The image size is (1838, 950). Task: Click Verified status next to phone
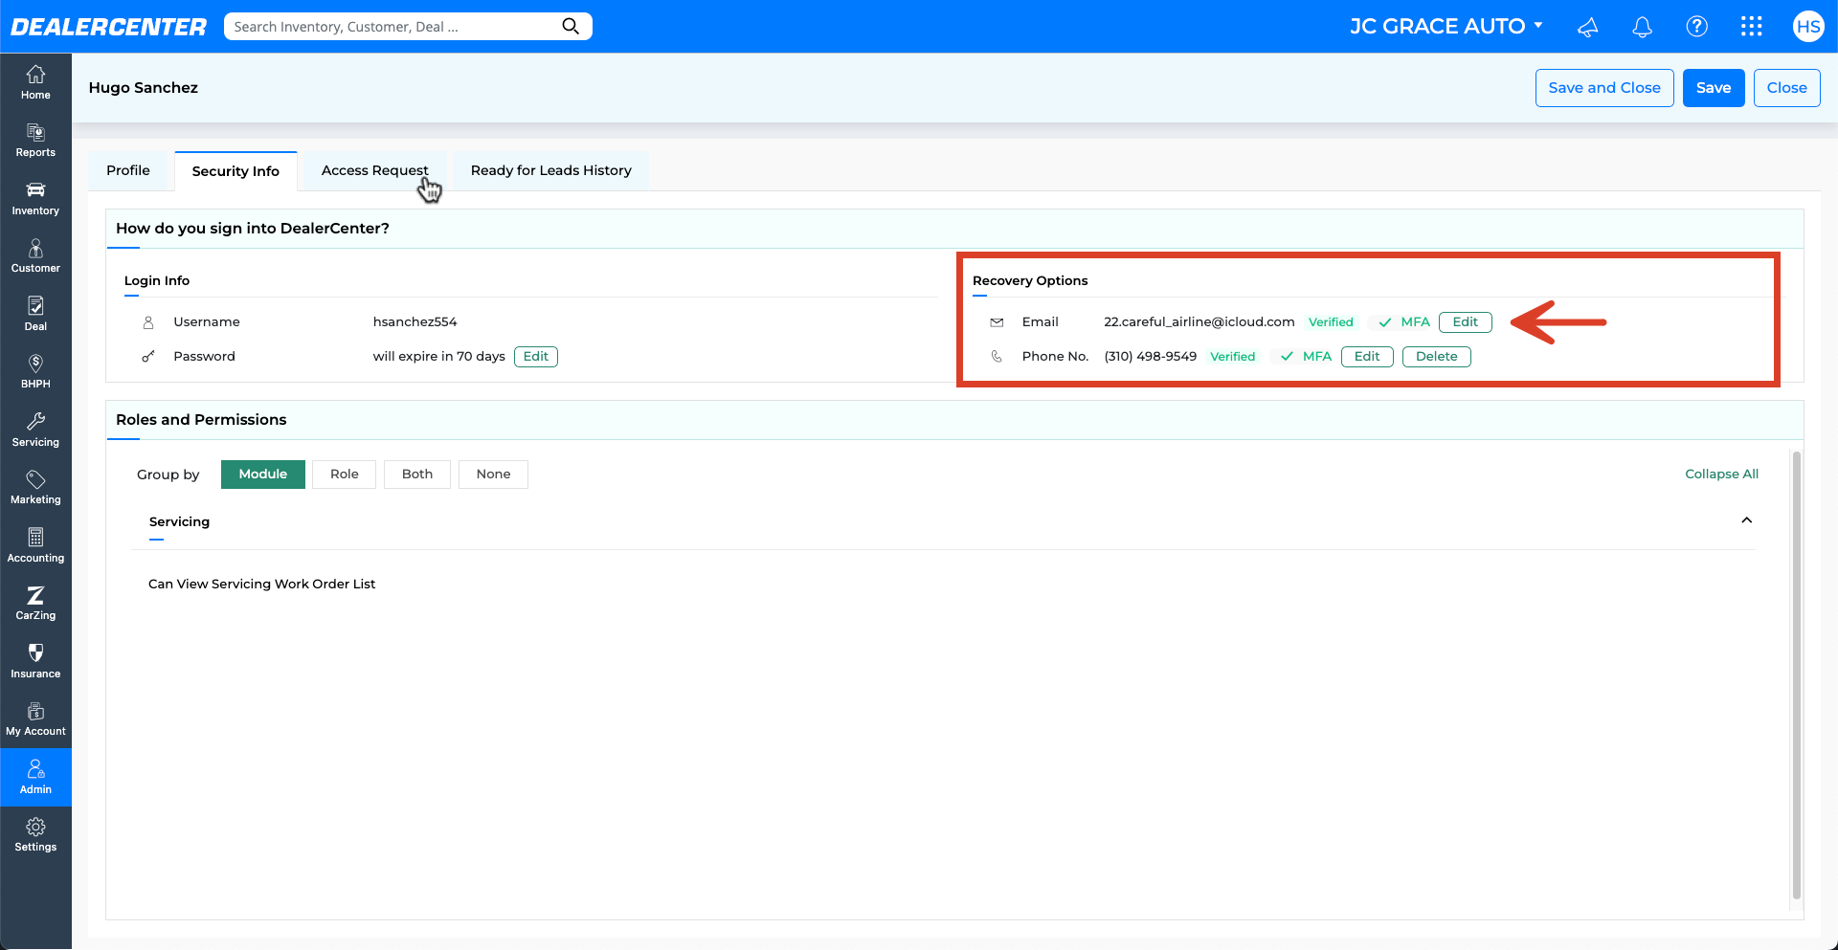[x=1232, y=357]
